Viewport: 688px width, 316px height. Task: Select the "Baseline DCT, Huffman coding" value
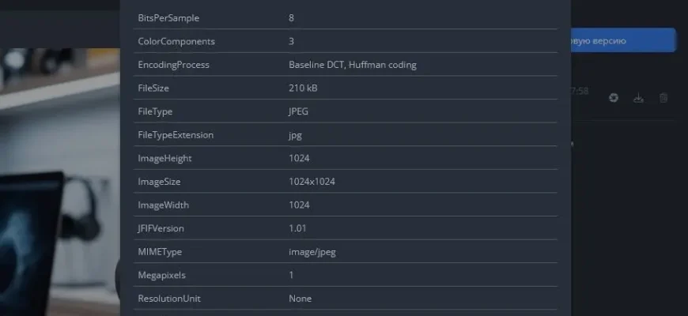pos(353,65)
